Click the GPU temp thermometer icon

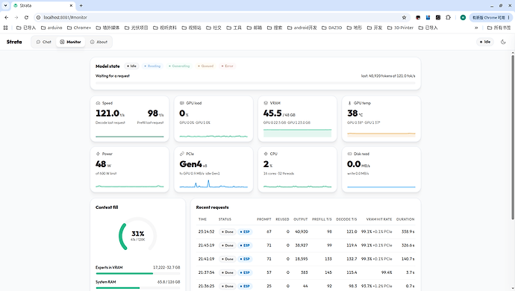pos(349,103)
